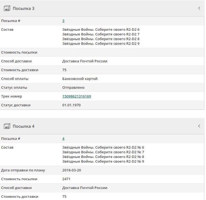The width and height of the screenshot is (206, 200).
Task: Click Доставка Почтой России in Посылка 4
Action: click(x=85, y=188)
